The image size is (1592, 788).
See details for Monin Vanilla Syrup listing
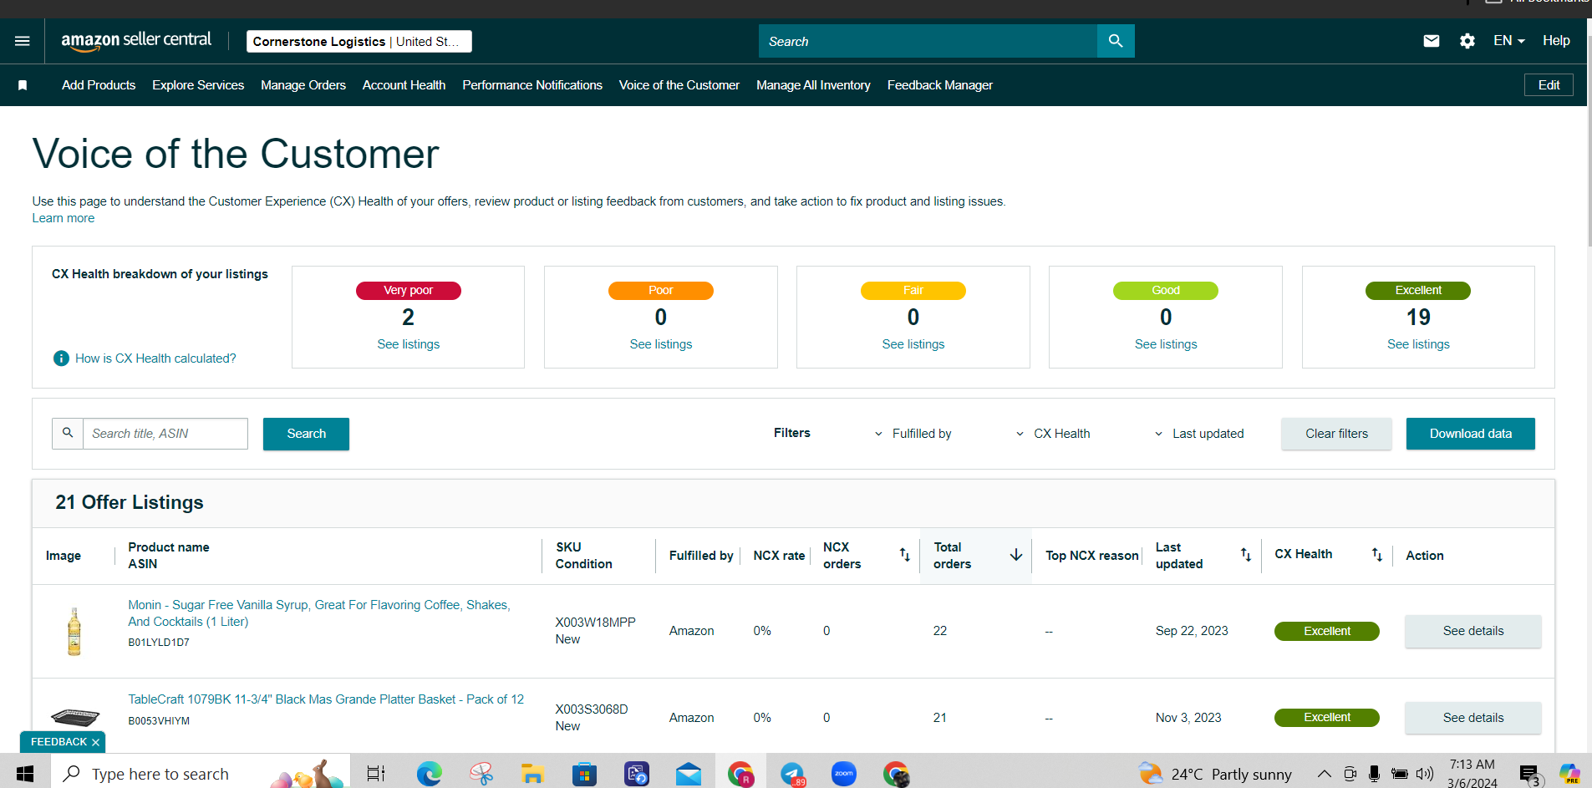1472,631
